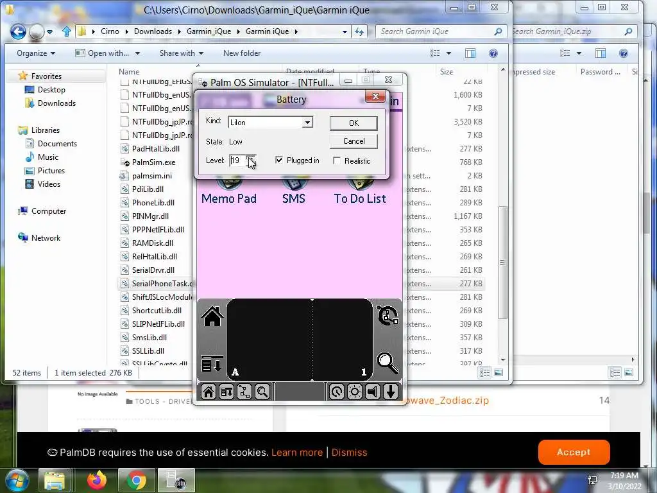The width and height of the screenshot is (657, 493).
Task: Adjust the Level spinner arrows
Action: coord(251,160)
